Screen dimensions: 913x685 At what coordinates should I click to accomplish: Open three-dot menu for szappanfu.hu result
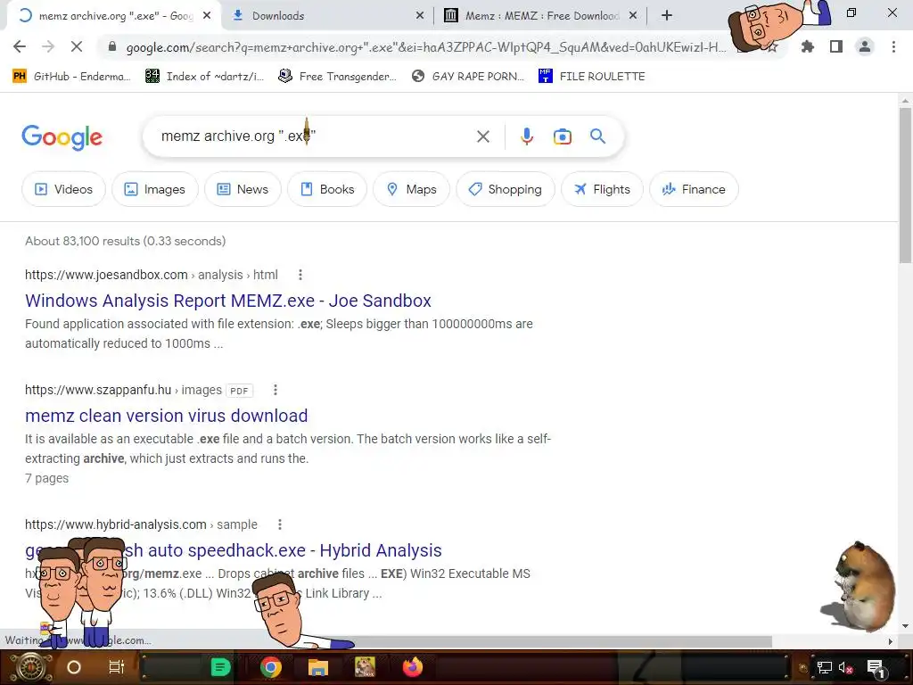coord(276,390)
